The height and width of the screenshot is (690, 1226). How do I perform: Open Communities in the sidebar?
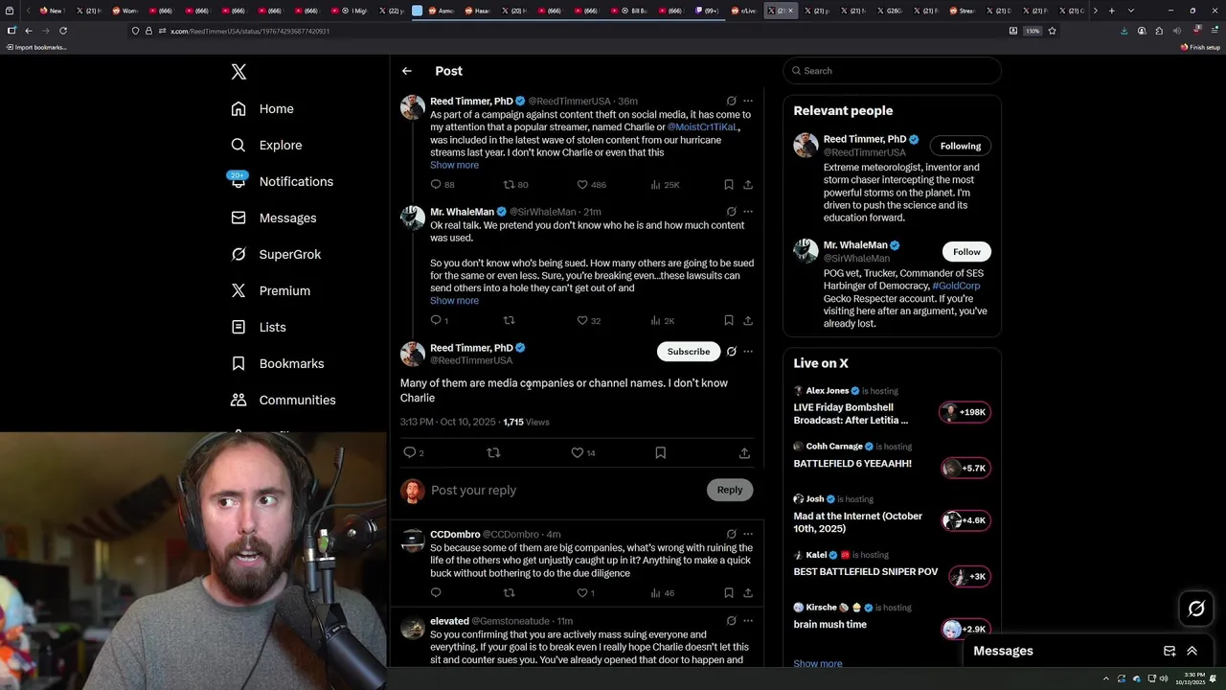[284, 400]
